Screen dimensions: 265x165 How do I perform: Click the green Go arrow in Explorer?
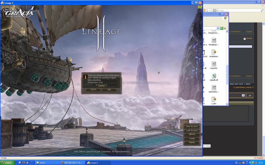(222, 28)
